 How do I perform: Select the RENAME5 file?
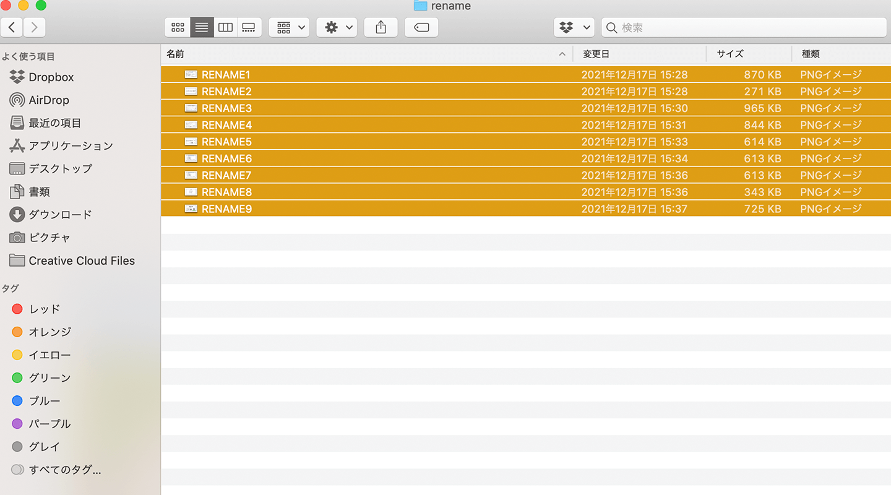526,141
